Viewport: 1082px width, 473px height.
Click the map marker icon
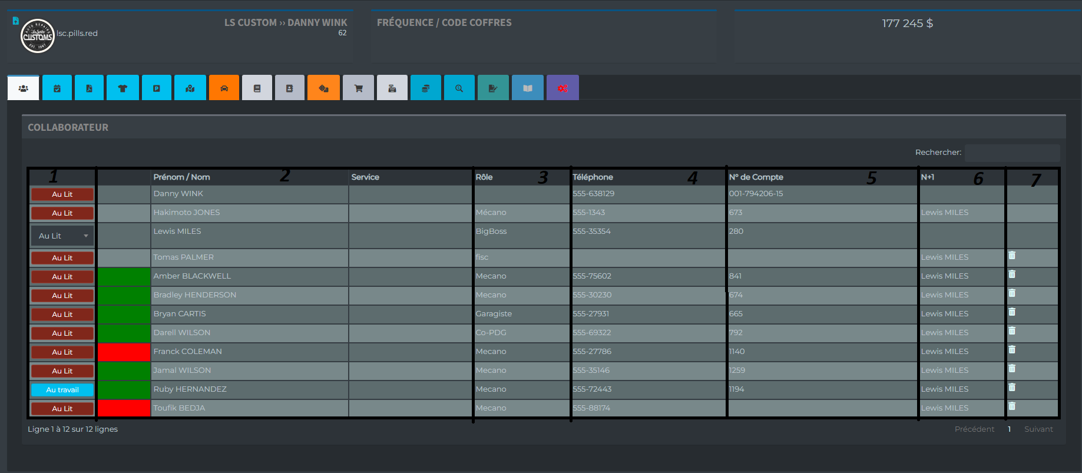[x=190, y=88]
